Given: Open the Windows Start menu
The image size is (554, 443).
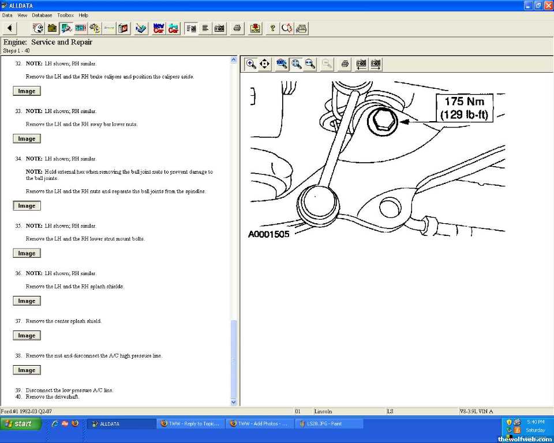Looking at the screenshot, I should coord(19,423).
